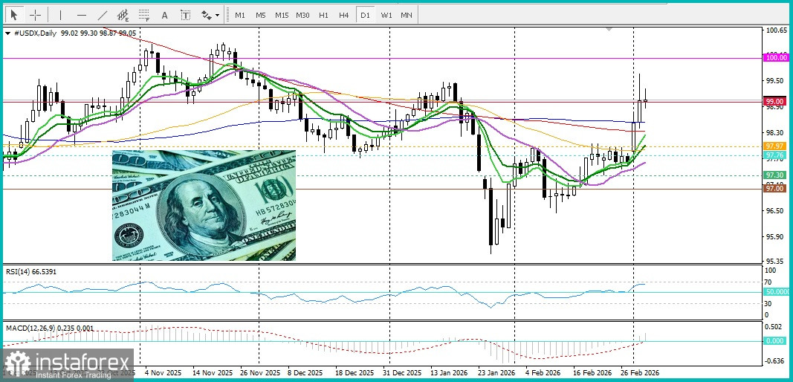The width and height of the screenshot is (793, 382).
Task: Click the RSI(14) 66.5391 indicator label
Action: [31, 272]
